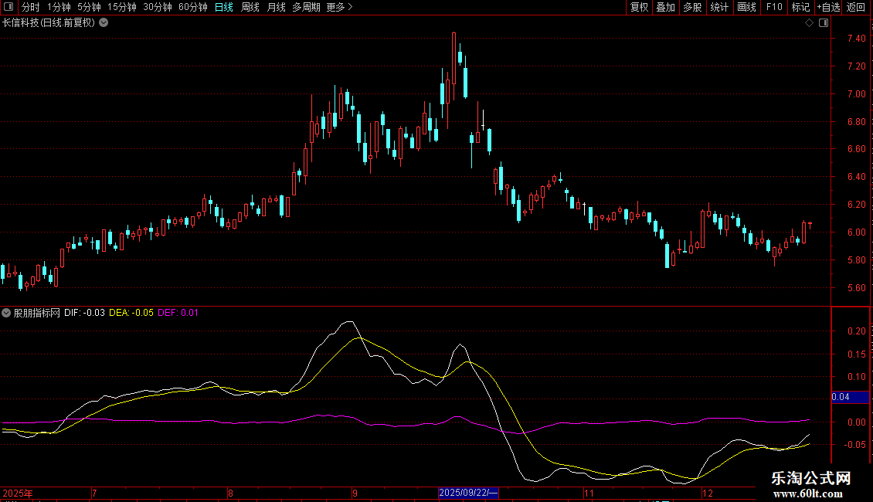Select the 5分钟 period

pos(89,7)
